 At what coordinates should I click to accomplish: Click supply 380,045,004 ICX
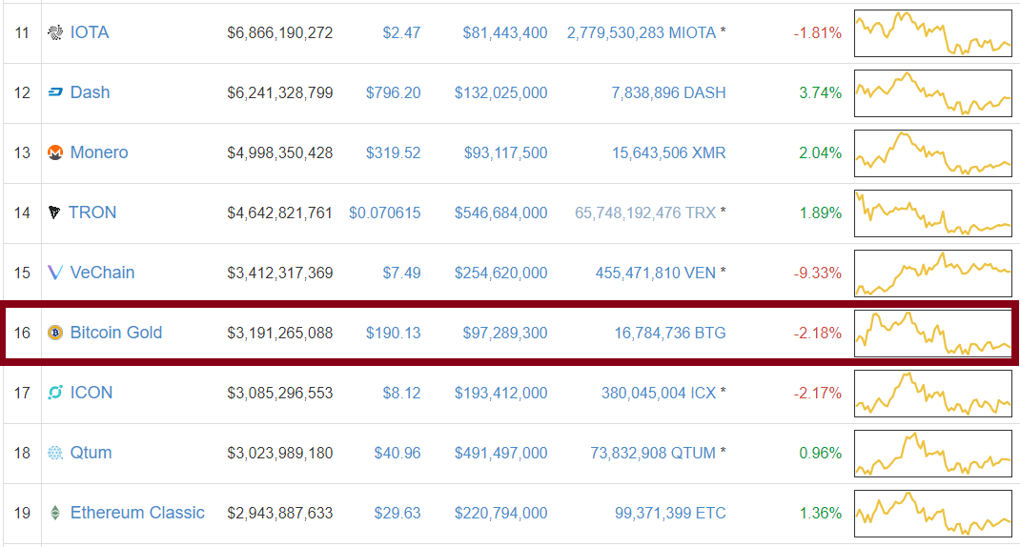[x=659, y=393]
